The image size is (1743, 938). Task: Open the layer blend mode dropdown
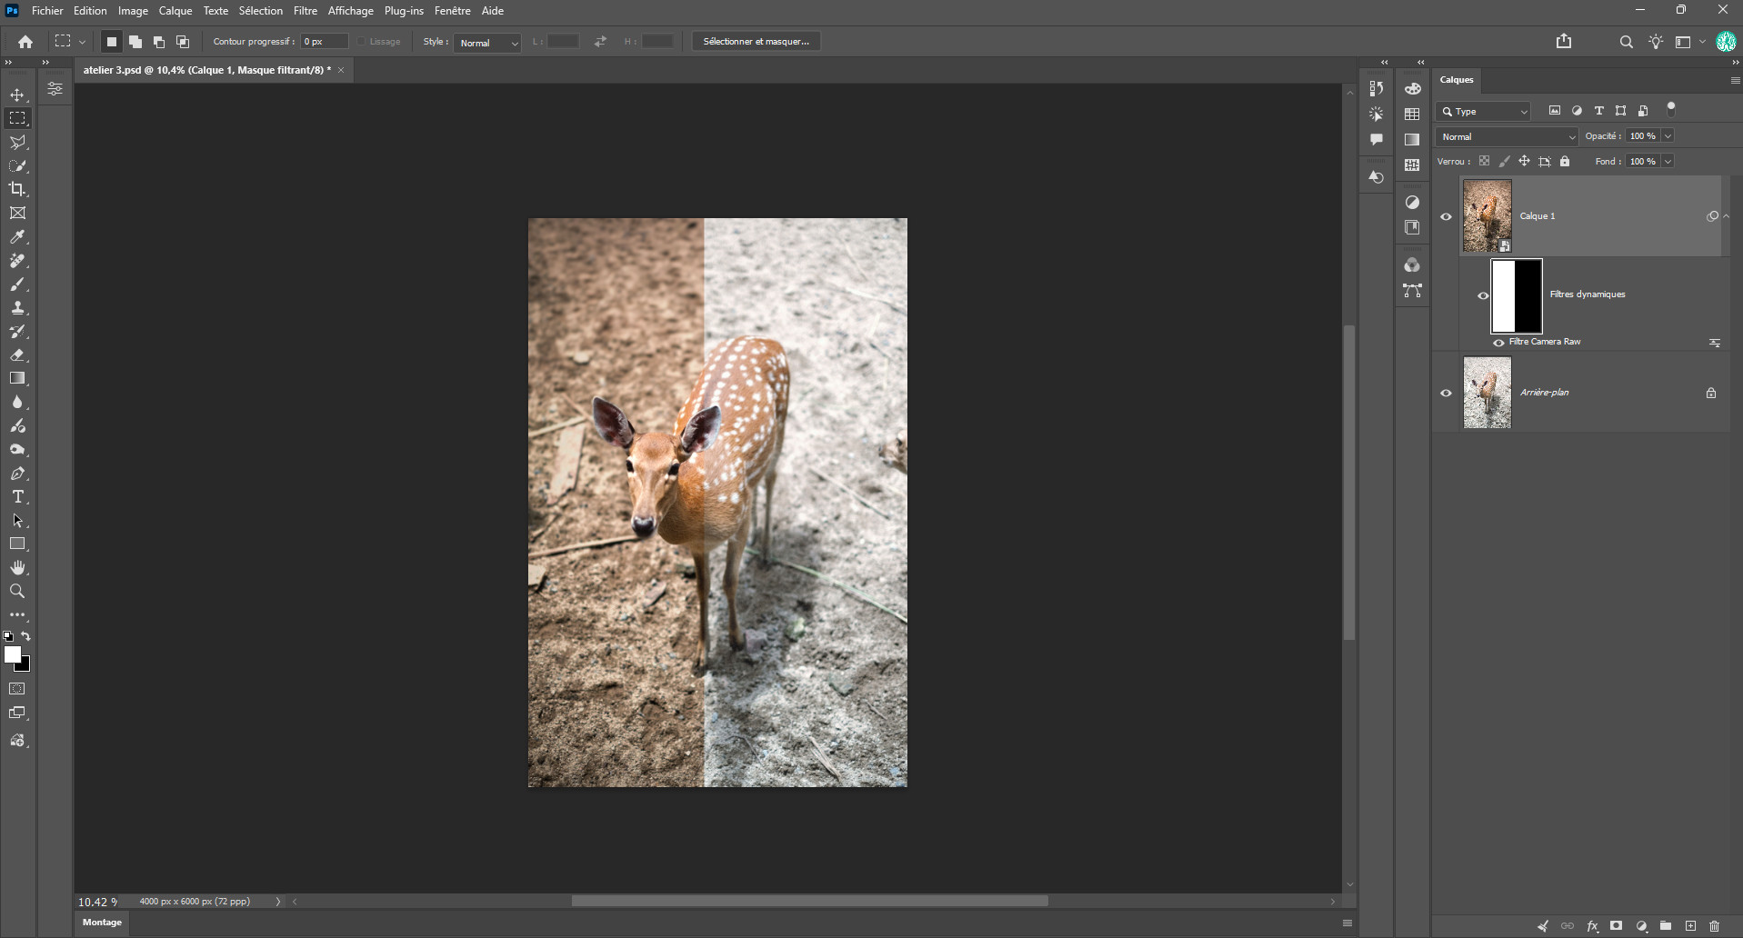1507,136
